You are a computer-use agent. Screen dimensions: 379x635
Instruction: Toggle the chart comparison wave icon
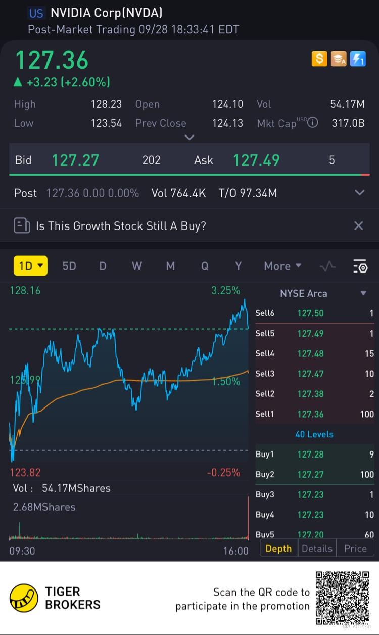(327, 266)
